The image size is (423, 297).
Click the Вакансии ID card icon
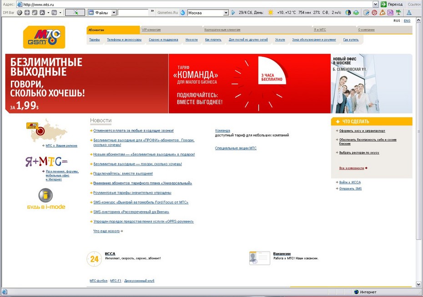pos(260,258)
